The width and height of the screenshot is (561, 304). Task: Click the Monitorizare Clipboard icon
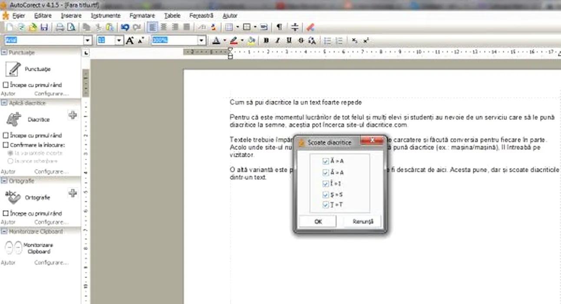(13, 248)
